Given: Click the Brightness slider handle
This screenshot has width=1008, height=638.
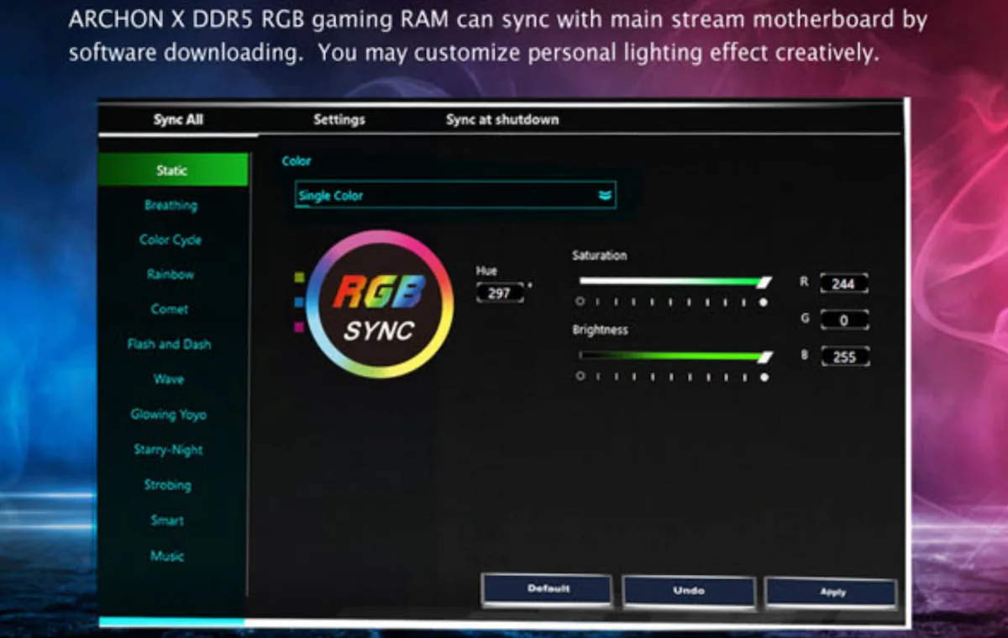Looking at the screenshot, I should [764, 357].
